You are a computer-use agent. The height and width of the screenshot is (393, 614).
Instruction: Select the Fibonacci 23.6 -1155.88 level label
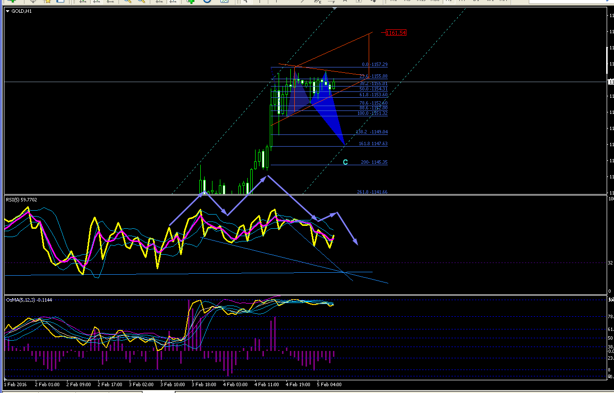[374, 76]
